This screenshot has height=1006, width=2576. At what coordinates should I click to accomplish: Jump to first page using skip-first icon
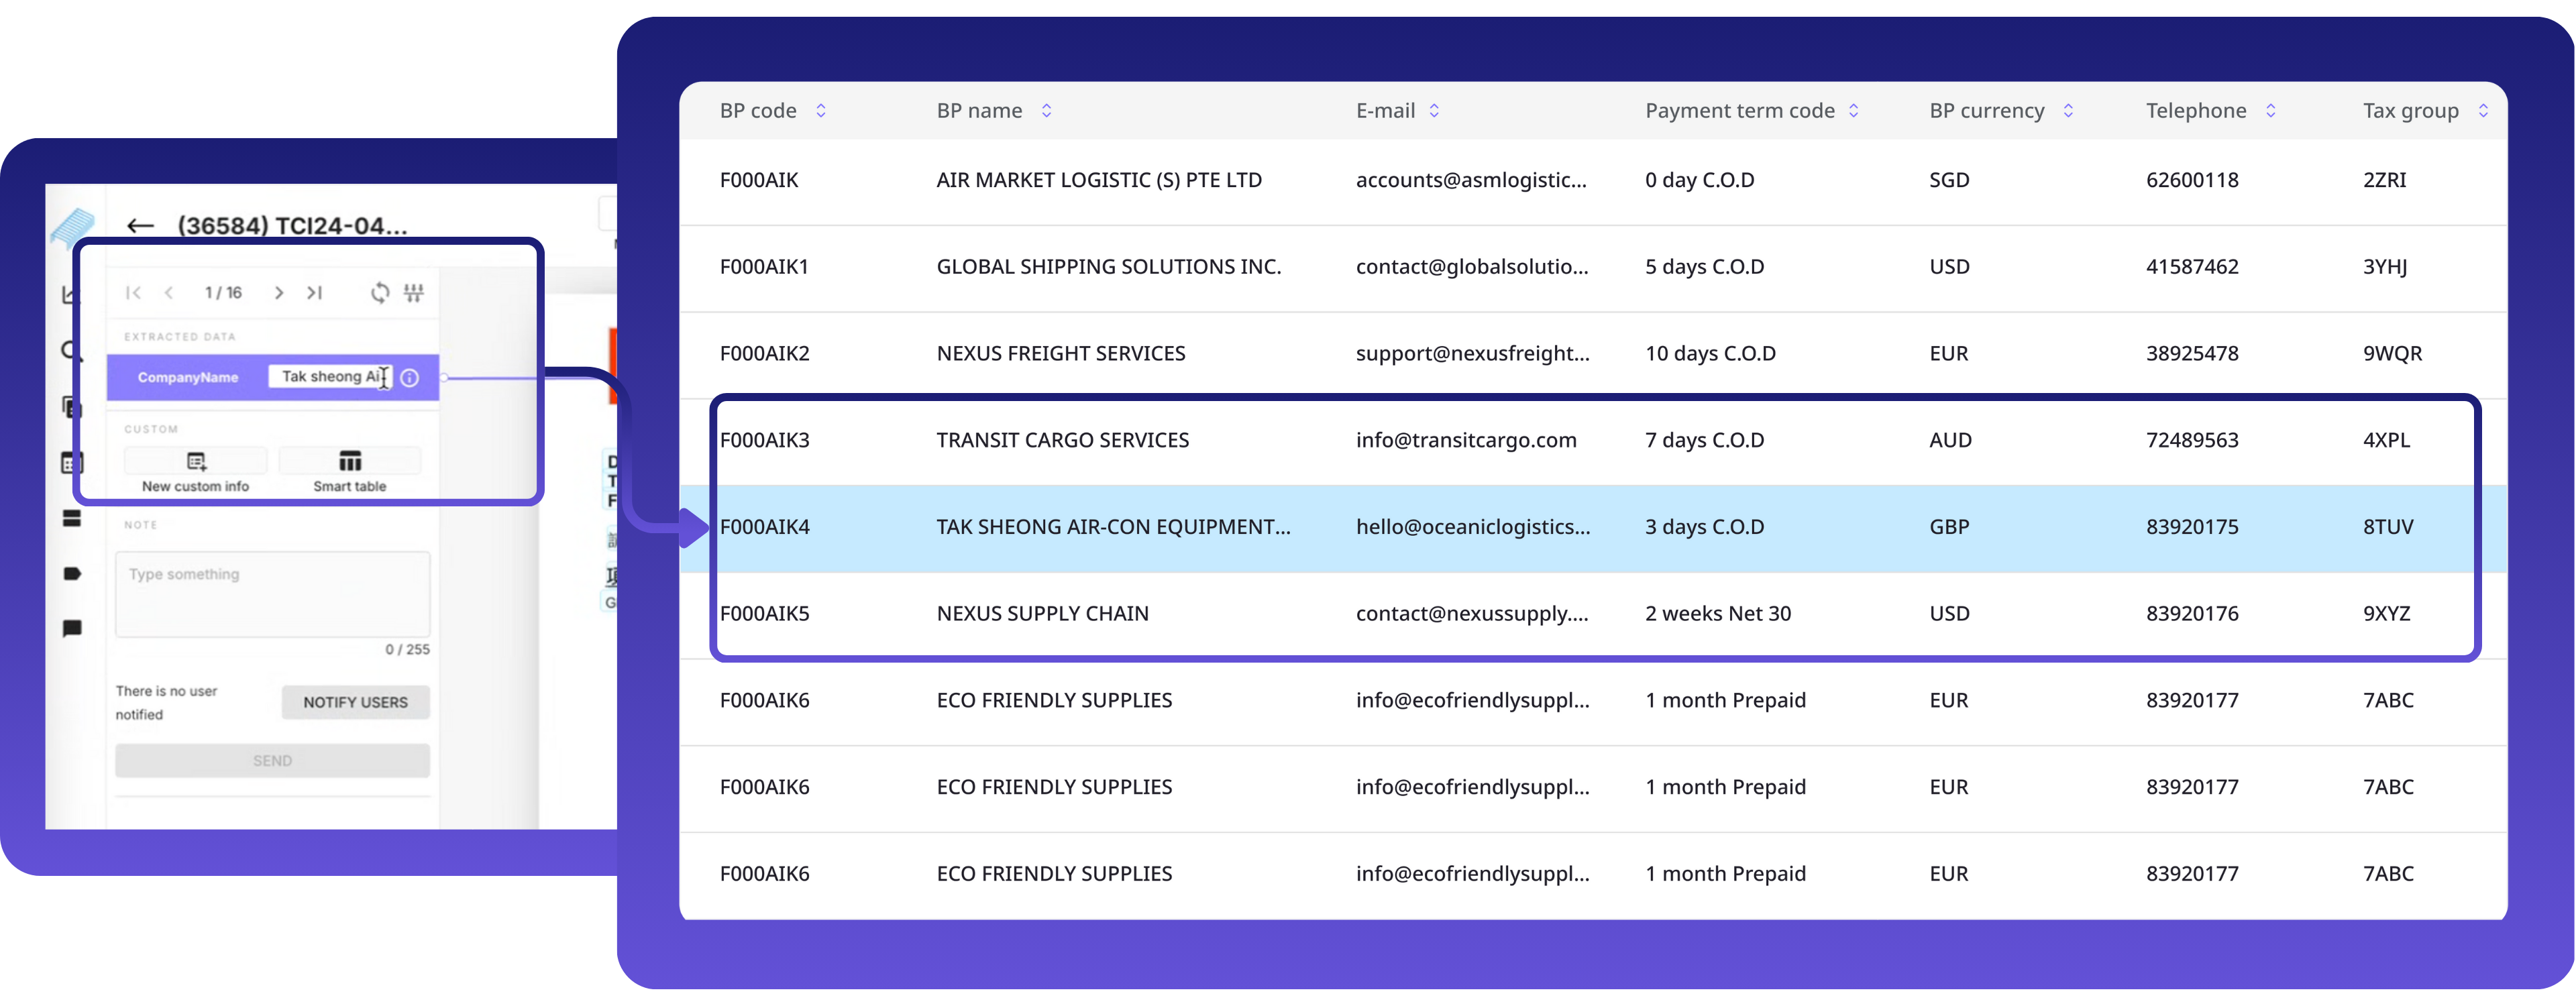click(x=133, y=293)
